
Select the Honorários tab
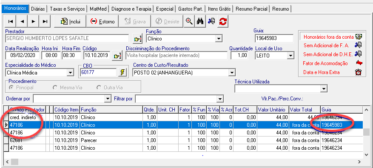coord(15,8)
